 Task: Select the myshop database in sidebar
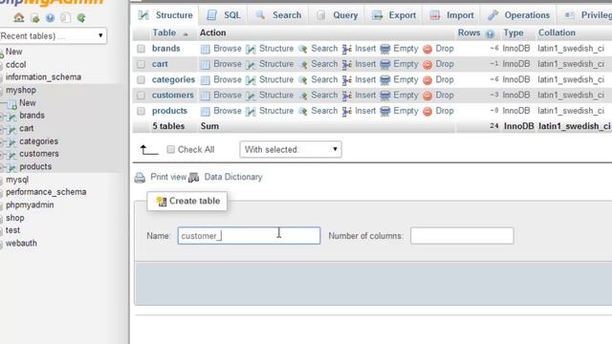(x=21, y=90)
